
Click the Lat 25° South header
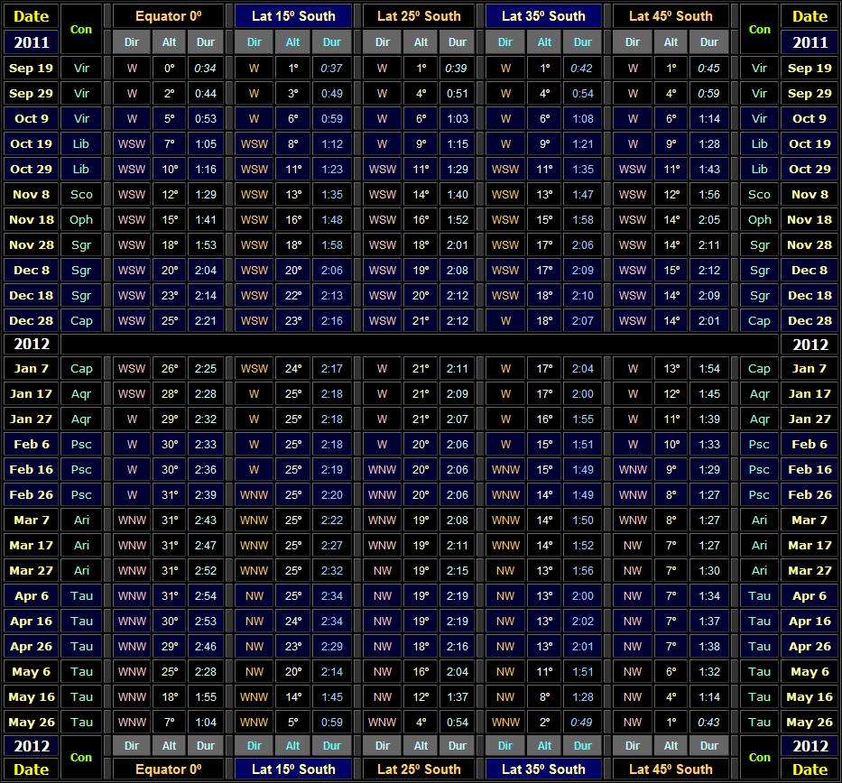pyautogui.click(x=418, y=15)
